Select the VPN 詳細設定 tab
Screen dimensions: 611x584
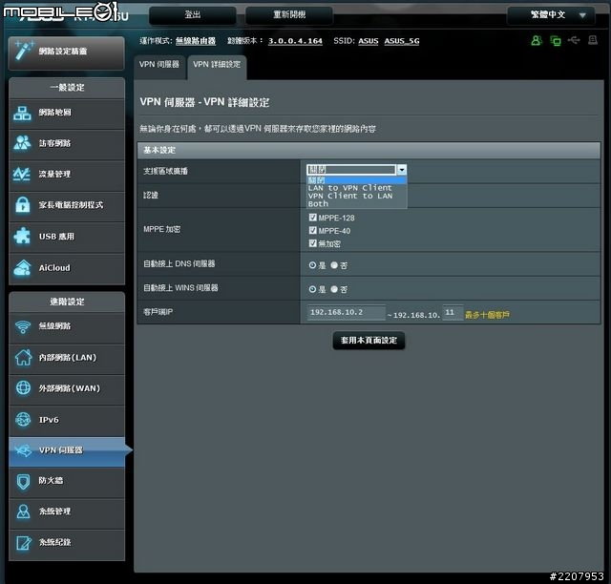[x=217, y=64]
